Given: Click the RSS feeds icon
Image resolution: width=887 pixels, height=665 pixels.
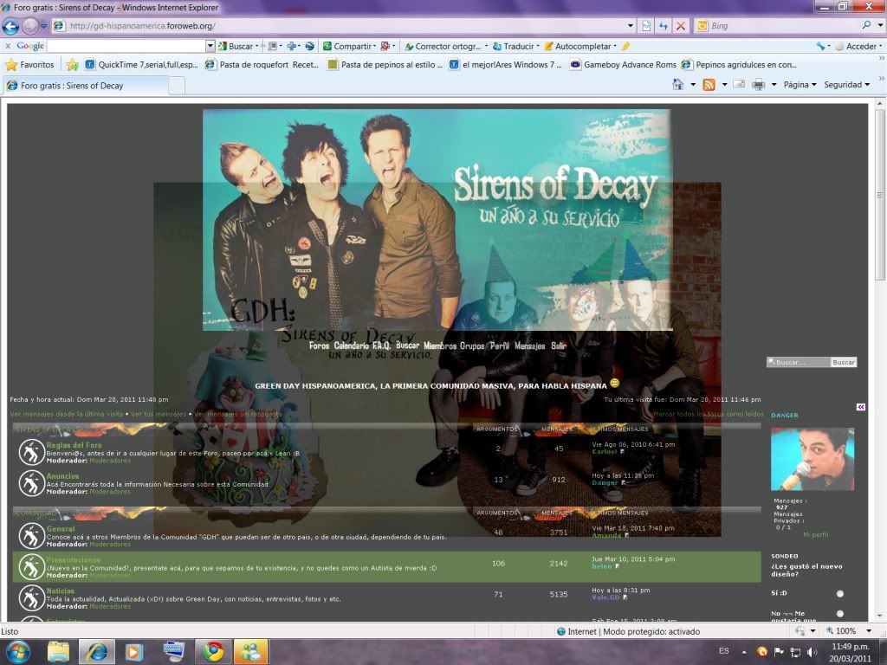Looking at the screenshot, I should point(709,85).
